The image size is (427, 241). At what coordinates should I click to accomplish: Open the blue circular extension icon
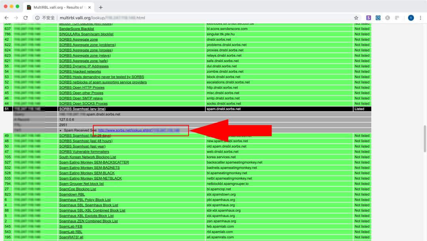378,18
